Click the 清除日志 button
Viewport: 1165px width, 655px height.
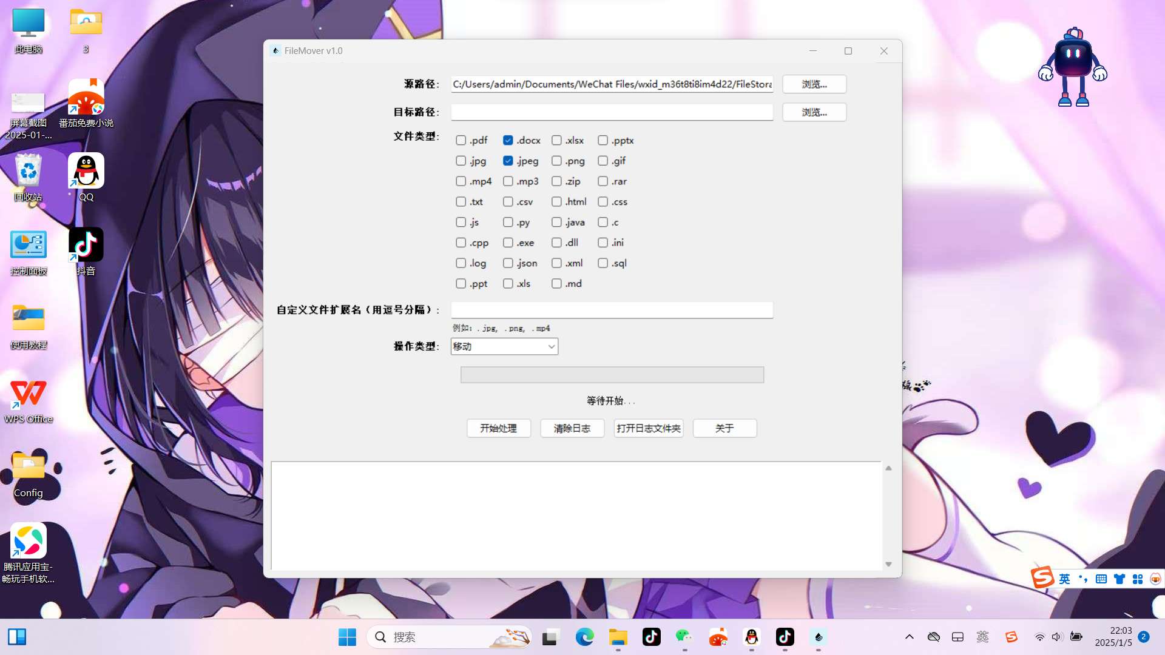click(x=572, y=428)
